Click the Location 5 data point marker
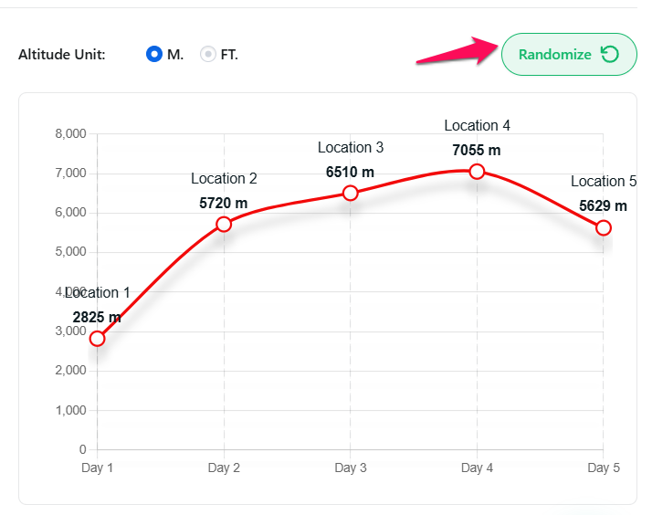 pos(603,227)
